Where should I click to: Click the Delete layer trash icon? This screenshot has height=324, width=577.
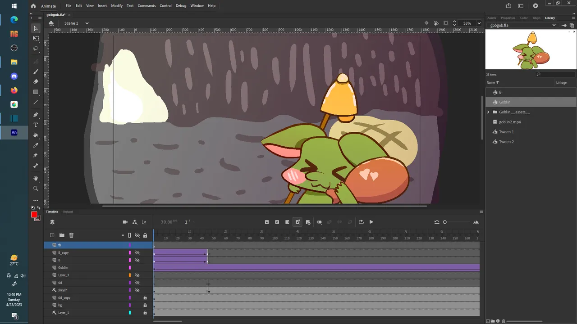pyautogui.click(x=71, y=235)
